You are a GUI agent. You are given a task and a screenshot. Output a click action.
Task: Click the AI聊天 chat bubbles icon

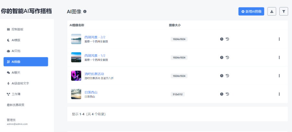[8, 72]
